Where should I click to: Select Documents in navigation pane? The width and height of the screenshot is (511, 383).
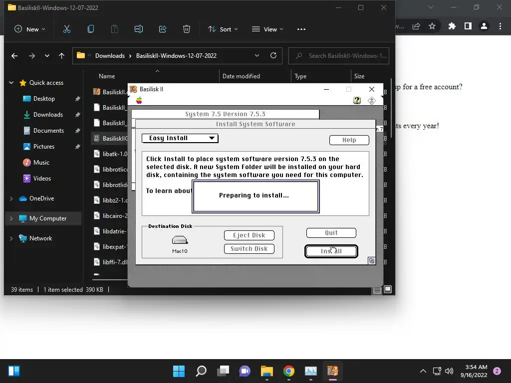[x=48, y=131]
